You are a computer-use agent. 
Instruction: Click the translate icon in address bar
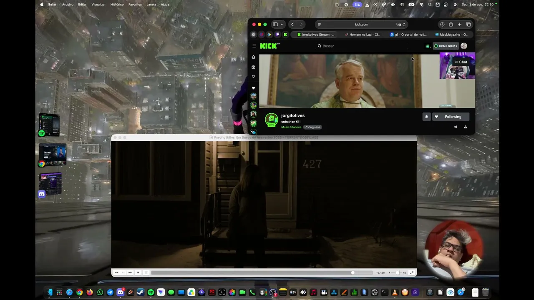[398, 25]
